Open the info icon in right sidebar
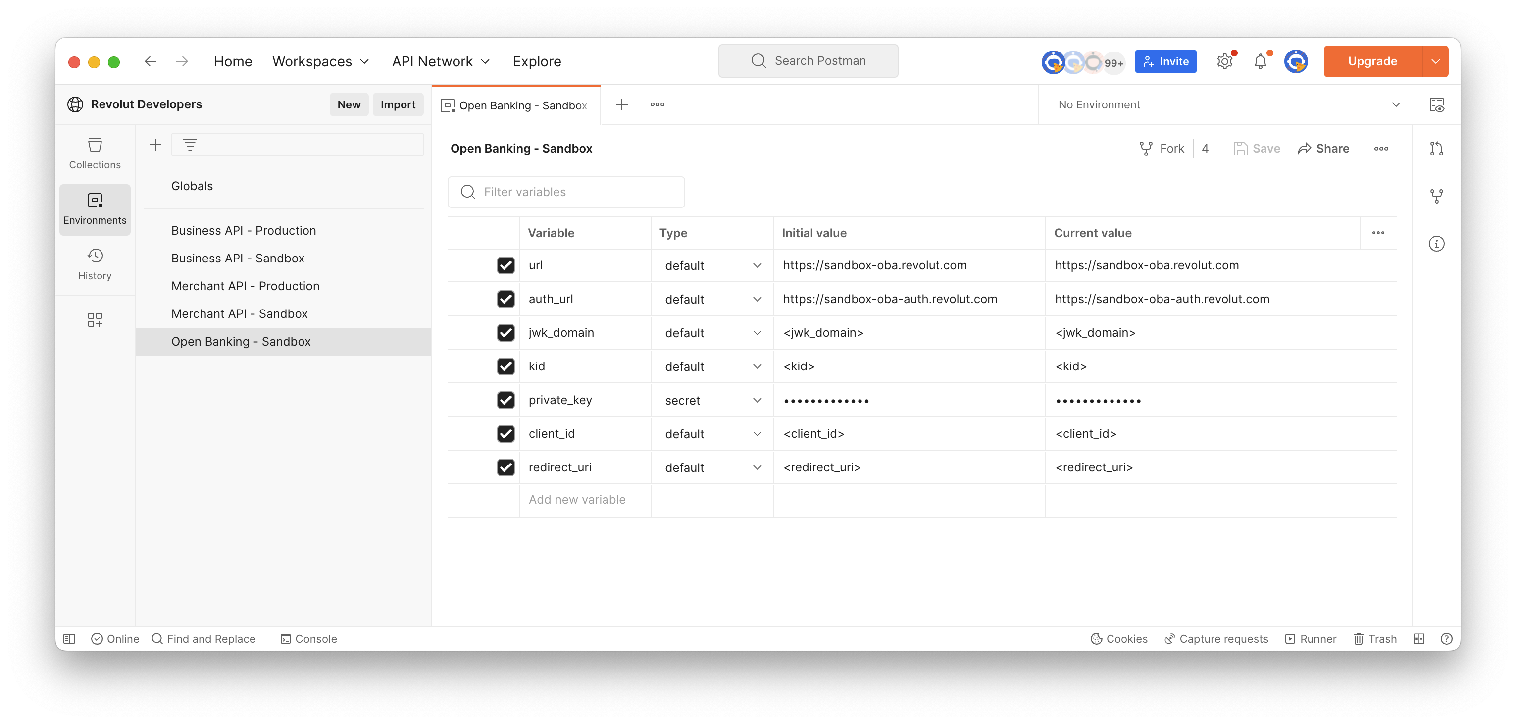The image size is (1516, 724). [1437, 244]
